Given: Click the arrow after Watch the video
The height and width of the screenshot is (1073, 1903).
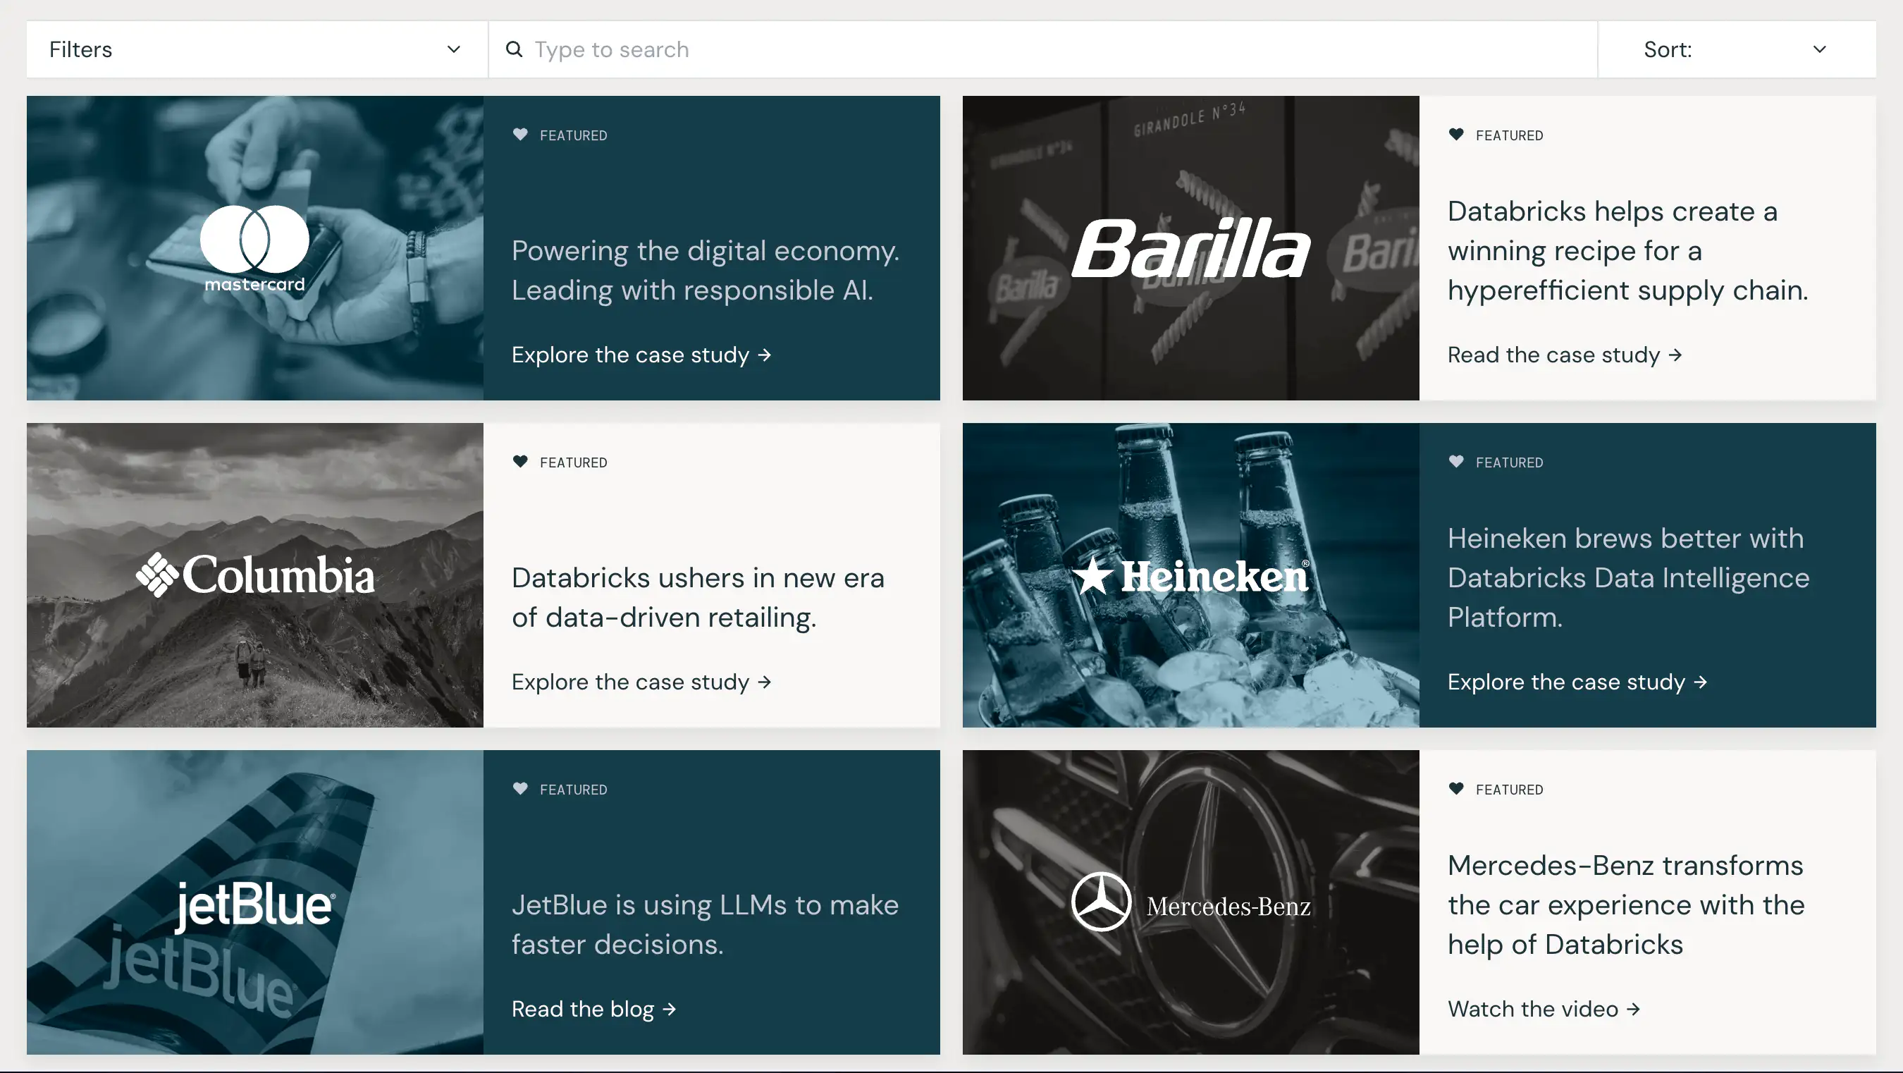Looking at the screenshot, I should pos(1634,1009).
